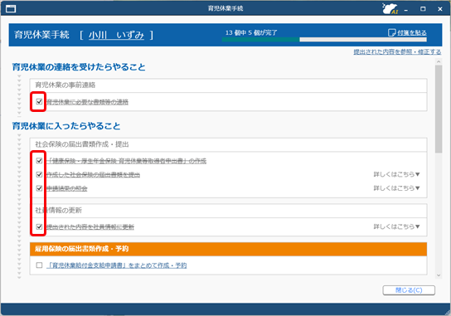Image resolution: width=451 pixels, height=316 pixels.
Task: Click the 13 個中 5 個が完了 status text
Action: [x=251, y=32]
